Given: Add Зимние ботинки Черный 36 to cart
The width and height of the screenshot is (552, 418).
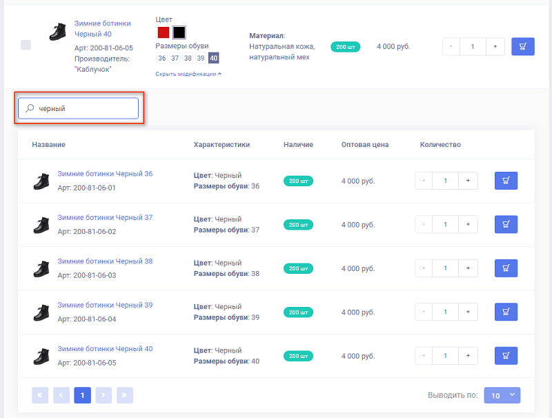Looking at the screenshot, I should point(506,181).
